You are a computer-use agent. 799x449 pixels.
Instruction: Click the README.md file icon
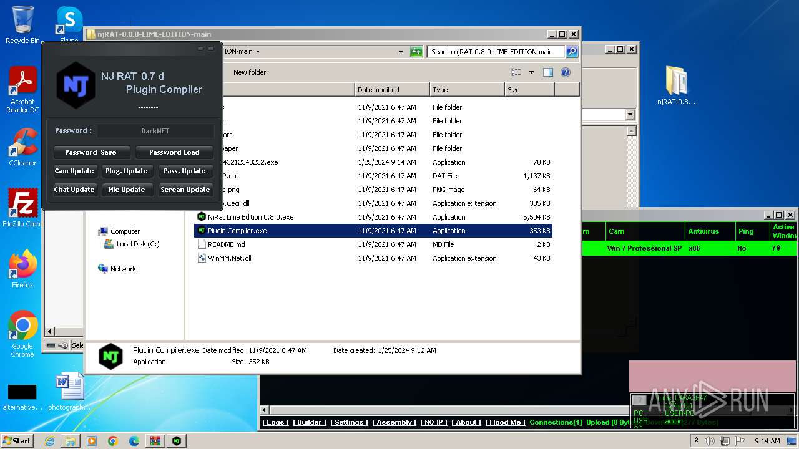202,244
